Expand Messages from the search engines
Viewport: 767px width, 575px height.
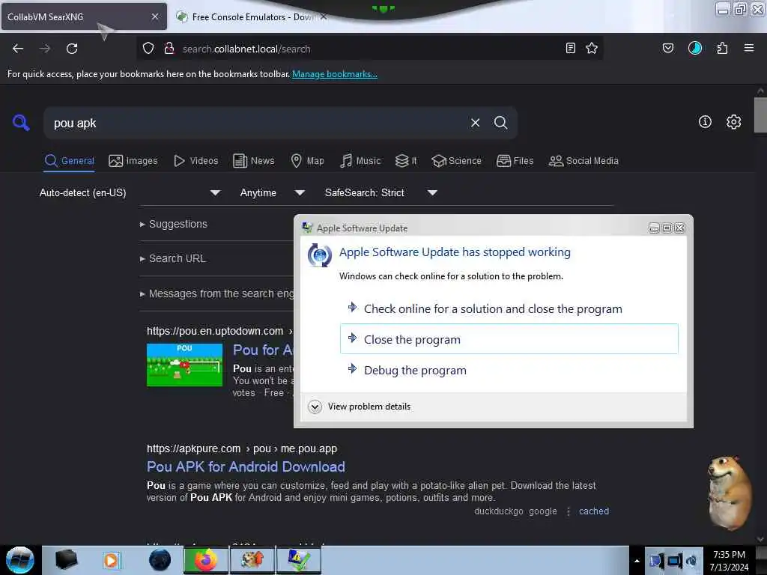(217, 293)
